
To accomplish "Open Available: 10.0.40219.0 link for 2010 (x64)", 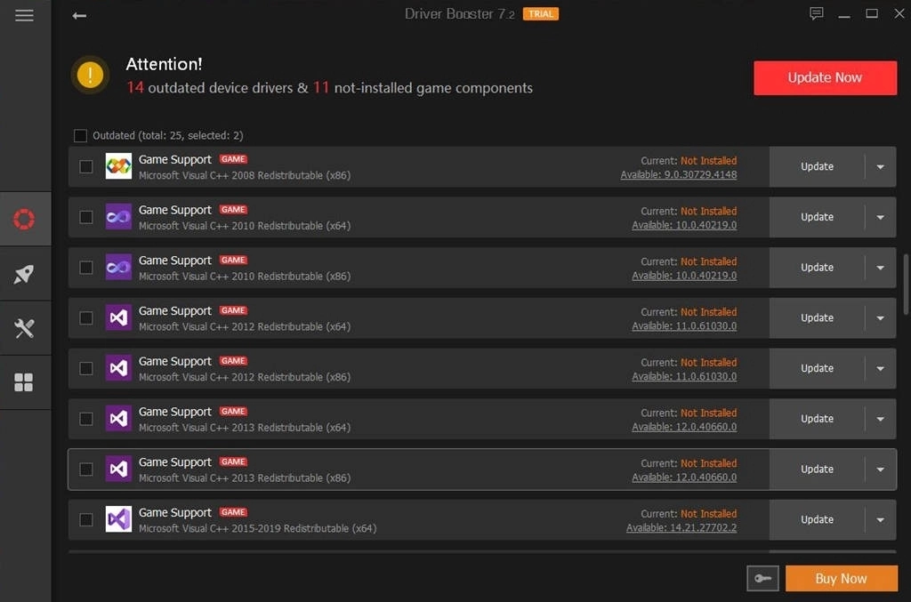I will pyautogui.click(x=684, y=225).
